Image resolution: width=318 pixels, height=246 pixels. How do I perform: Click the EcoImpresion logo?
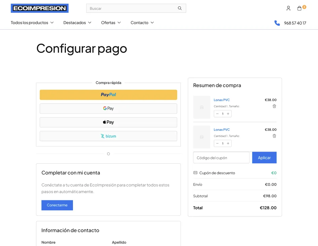(39, 8)
